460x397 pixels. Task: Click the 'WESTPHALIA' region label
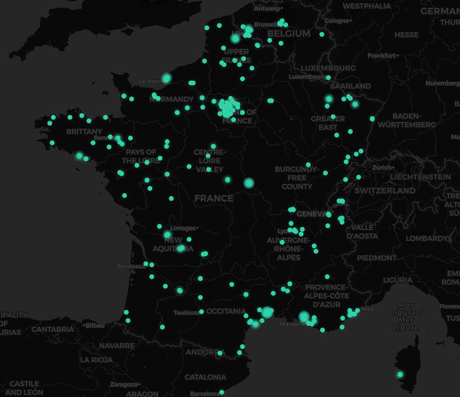366,6
